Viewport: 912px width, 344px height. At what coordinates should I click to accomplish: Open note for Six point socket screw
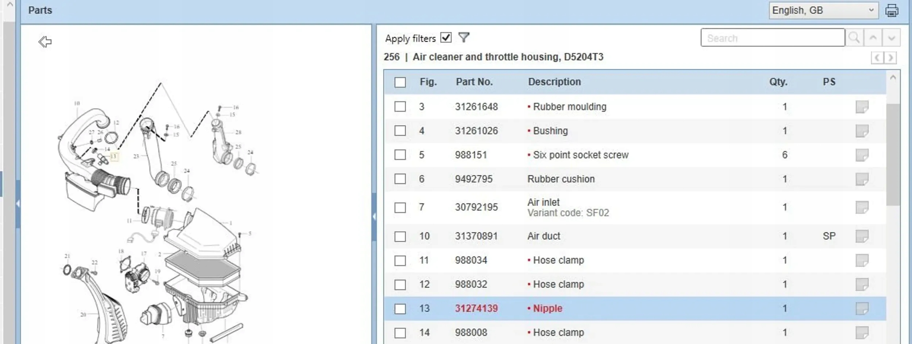click(862, 155)
